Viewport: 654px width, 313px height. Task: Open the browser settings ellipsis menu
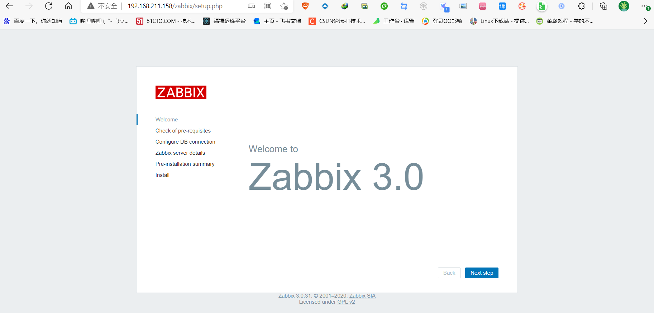[645, 6]
